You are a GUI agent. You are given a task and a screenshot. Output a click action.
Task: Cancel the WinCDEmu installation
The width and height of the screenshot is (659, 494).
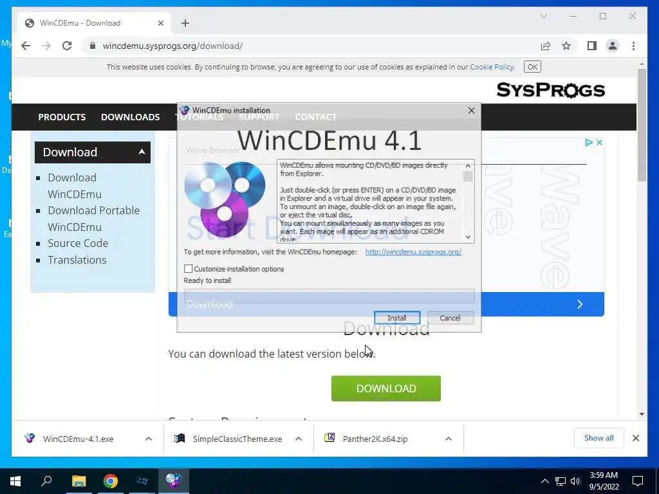(x=450, y=318)
